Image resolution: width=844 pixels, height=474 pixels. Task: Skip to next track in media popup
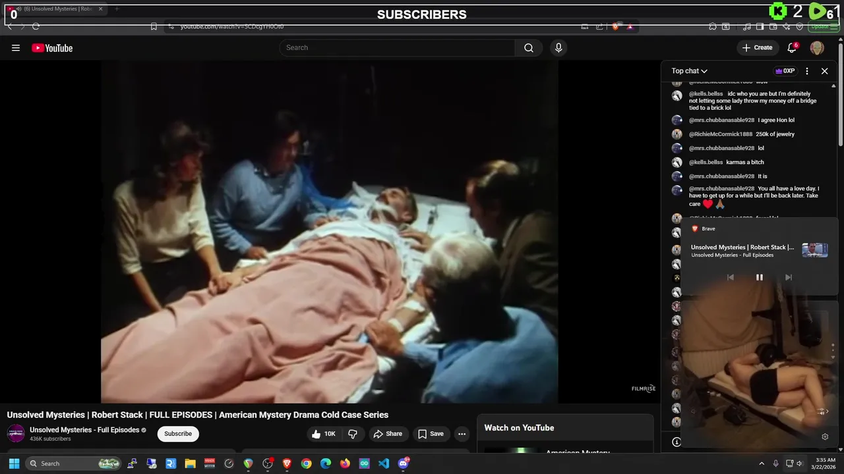pos(789,277)
